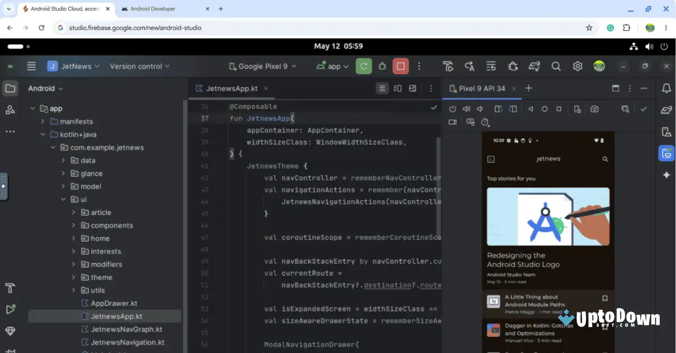The image size is (676, 353).
Task: Click the Google account avatar in the toolbar
Action: pos(599,66)
